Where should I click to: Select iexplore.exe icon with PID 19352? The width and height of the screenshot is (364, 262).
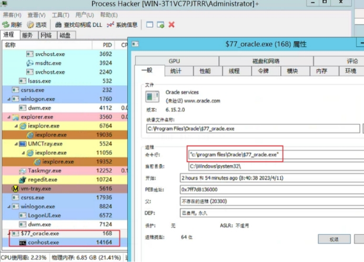37,162
